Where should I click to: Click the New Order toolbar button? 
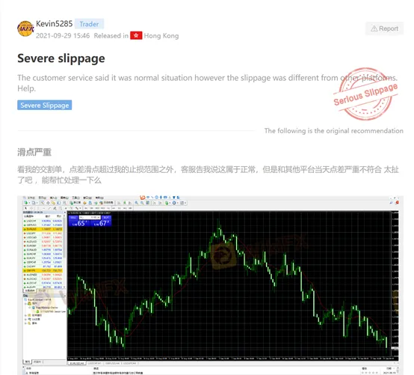coord(75,203)
